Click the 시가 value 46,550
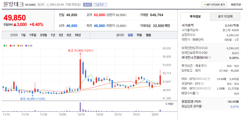 pos(72,26)
